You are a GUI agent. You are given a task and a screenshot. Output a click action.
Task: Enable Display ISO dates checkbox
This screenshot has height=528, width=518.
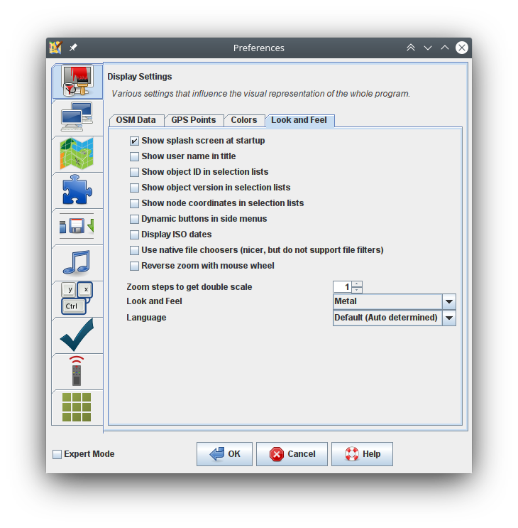[135, 235]
